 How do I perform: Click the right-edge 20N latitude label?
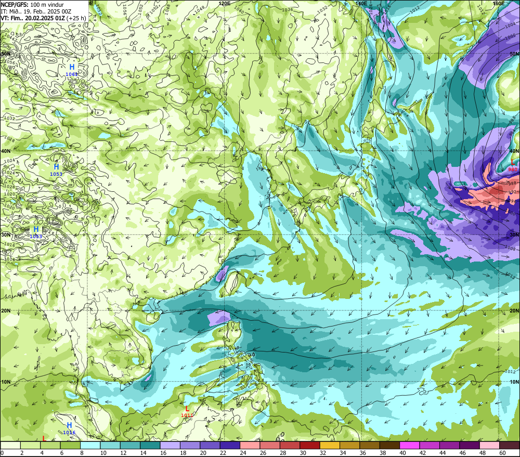[514, 311]
